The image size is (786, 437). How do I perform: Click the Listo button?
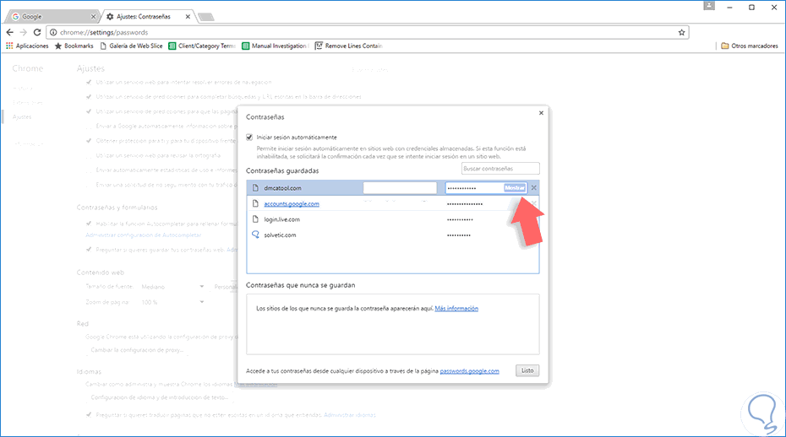point(527,370)
